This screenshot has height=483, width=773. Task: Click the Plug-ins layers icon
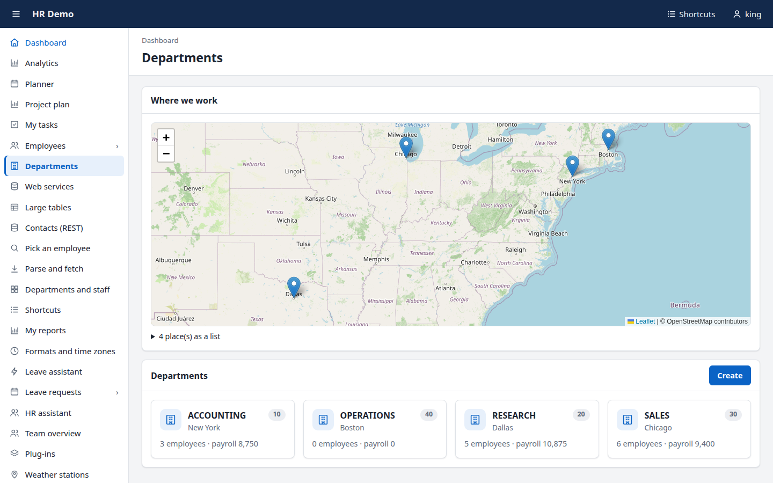coord(14,454)
